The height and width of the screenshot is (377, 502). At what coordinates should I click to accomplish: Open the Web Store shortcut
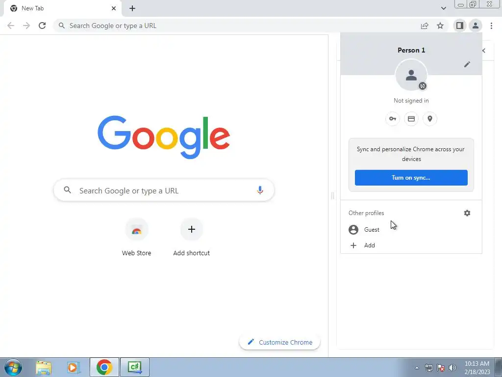[x=136, y=237]
